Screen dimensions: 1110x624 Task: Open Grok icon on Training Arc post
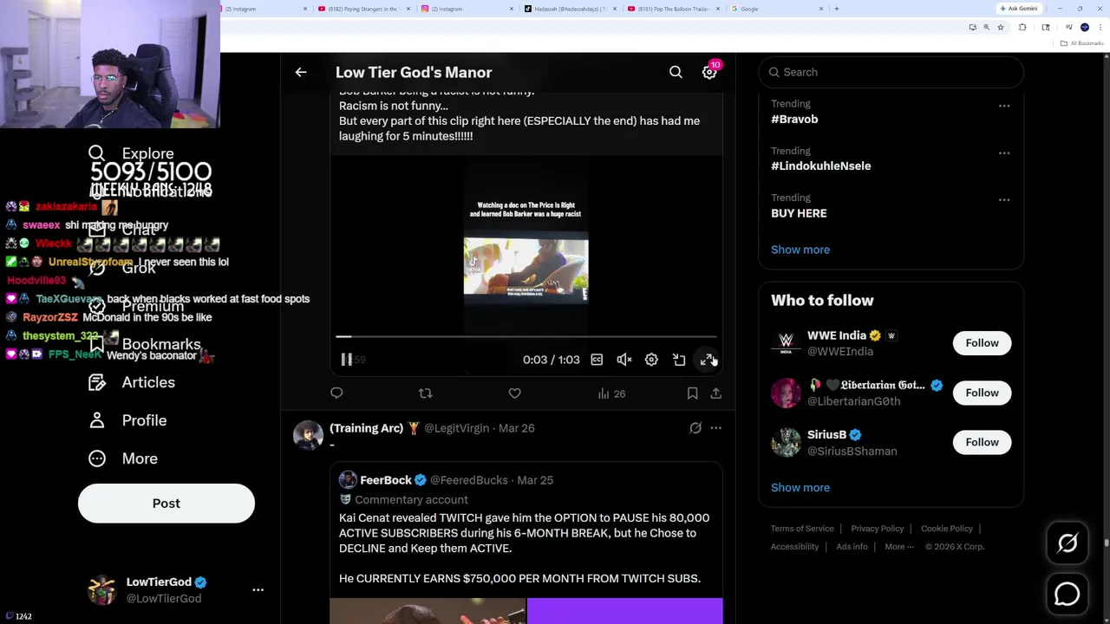point(695,428)
